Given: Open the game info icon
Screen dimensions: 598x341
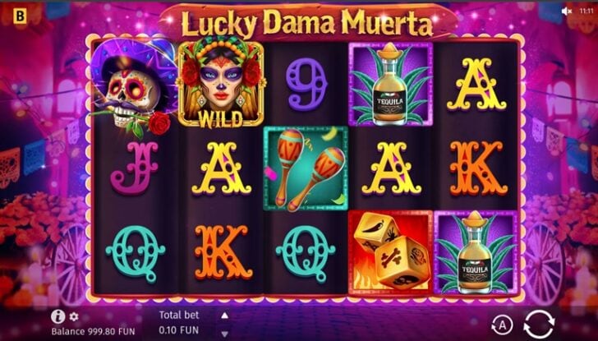Looking at the screenshot, I should pyautogui.click(x=58, y=316).
